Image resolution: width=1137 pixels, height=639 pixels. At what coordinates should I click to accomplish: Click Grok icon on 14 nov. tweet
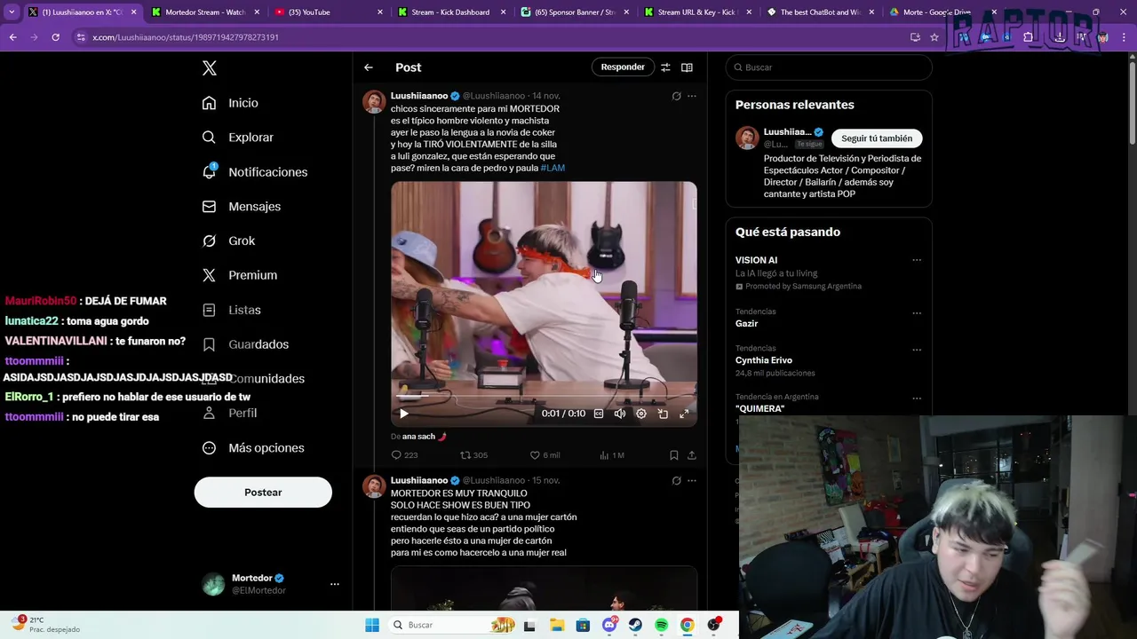click(676, 96)
